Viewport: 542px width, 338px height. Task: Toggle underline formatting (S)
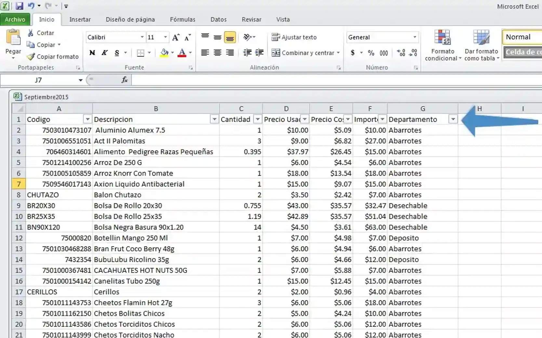tap(117, 53)
